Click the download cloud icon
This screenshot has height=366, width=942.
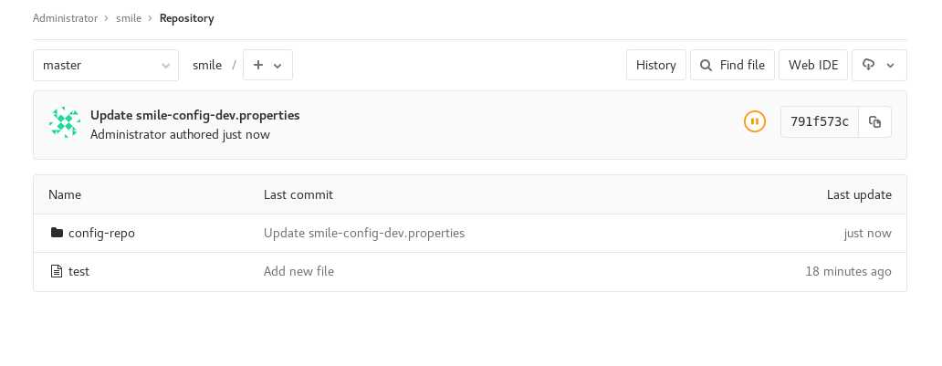pyautogui.click(x=868, y=64)
